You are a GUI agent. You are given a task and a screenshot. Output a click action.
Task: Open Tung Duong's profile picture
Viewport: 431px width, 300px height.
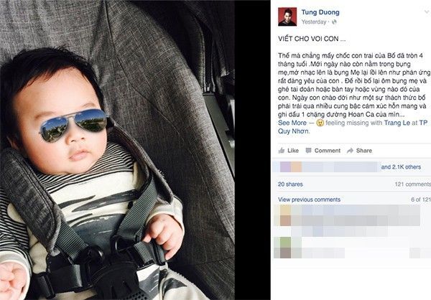click(x=287, y=17)
